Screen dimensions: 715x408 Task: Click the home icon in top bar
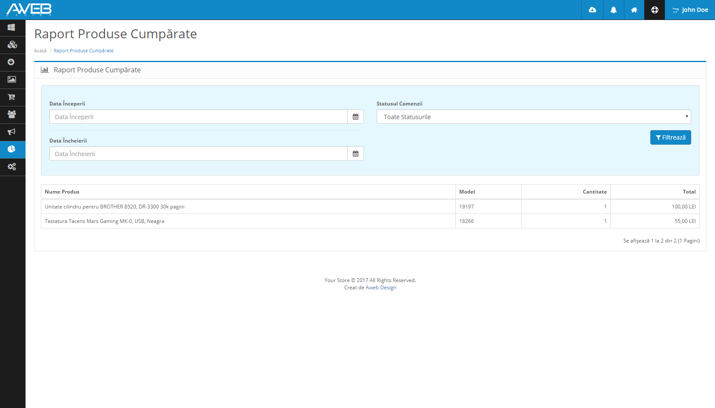point(634,10)
